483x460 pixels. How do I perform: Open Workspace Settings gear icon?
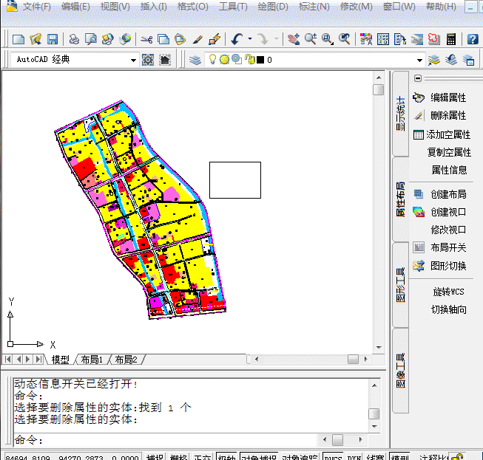[x=148, y=60]
